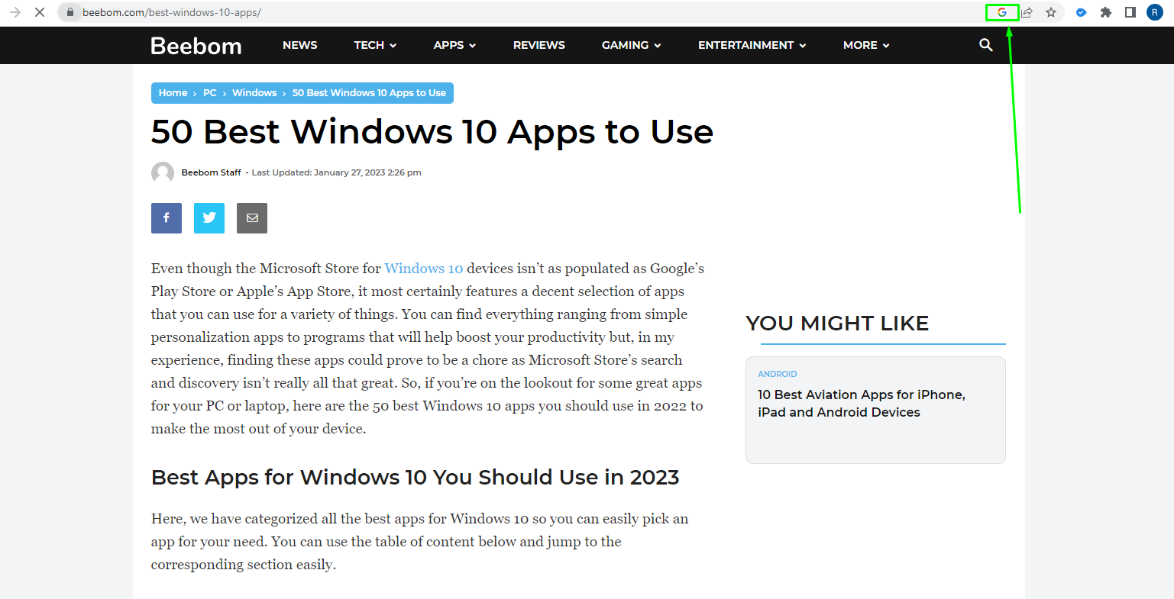
Task: Click the Beebom logo
Action: 196,46
